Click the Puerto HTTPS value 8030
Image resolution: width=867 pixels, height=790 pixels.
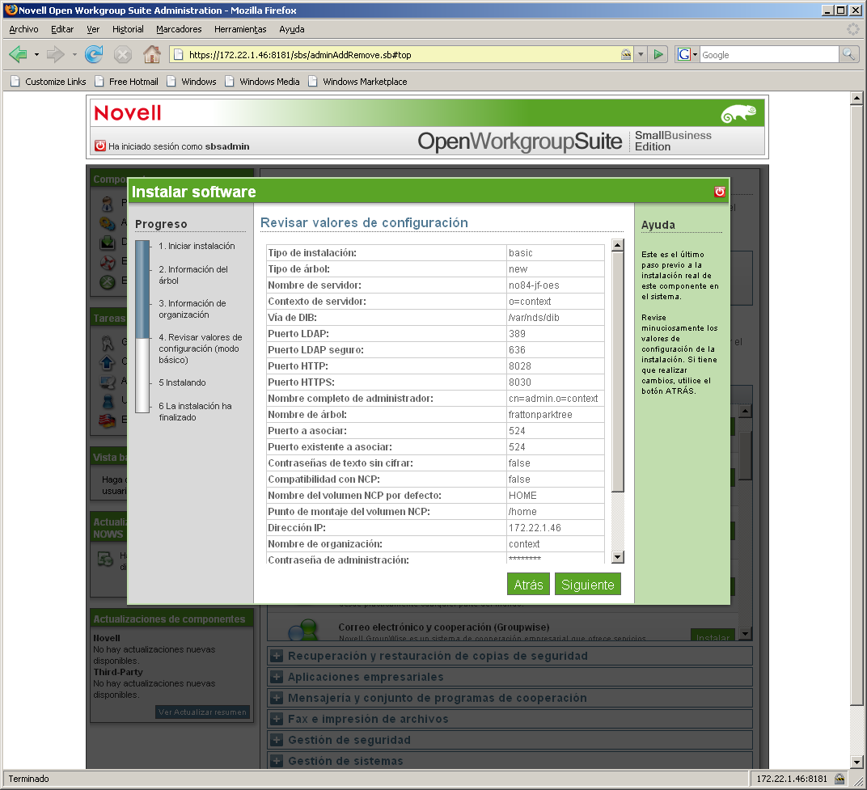520,382
